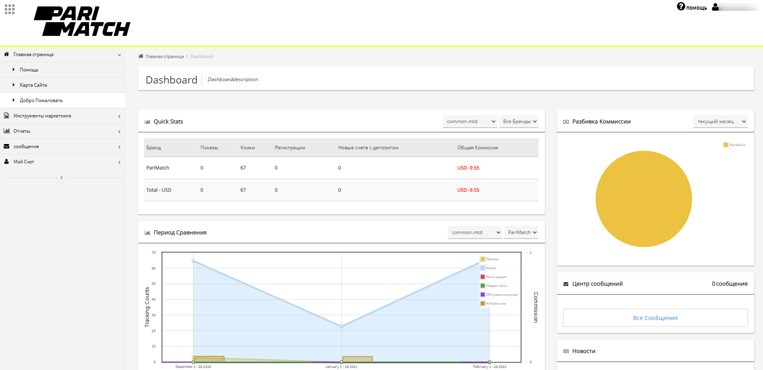The height and width of the screenshot is (370, 763).
Task: Toggle the Показы series in chart legend
Action: click(483, 259)
